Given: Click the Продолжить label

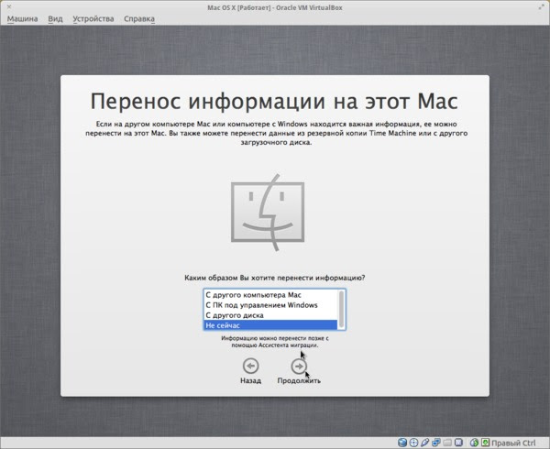Looking at the screenshot, I should pos(299,380).
